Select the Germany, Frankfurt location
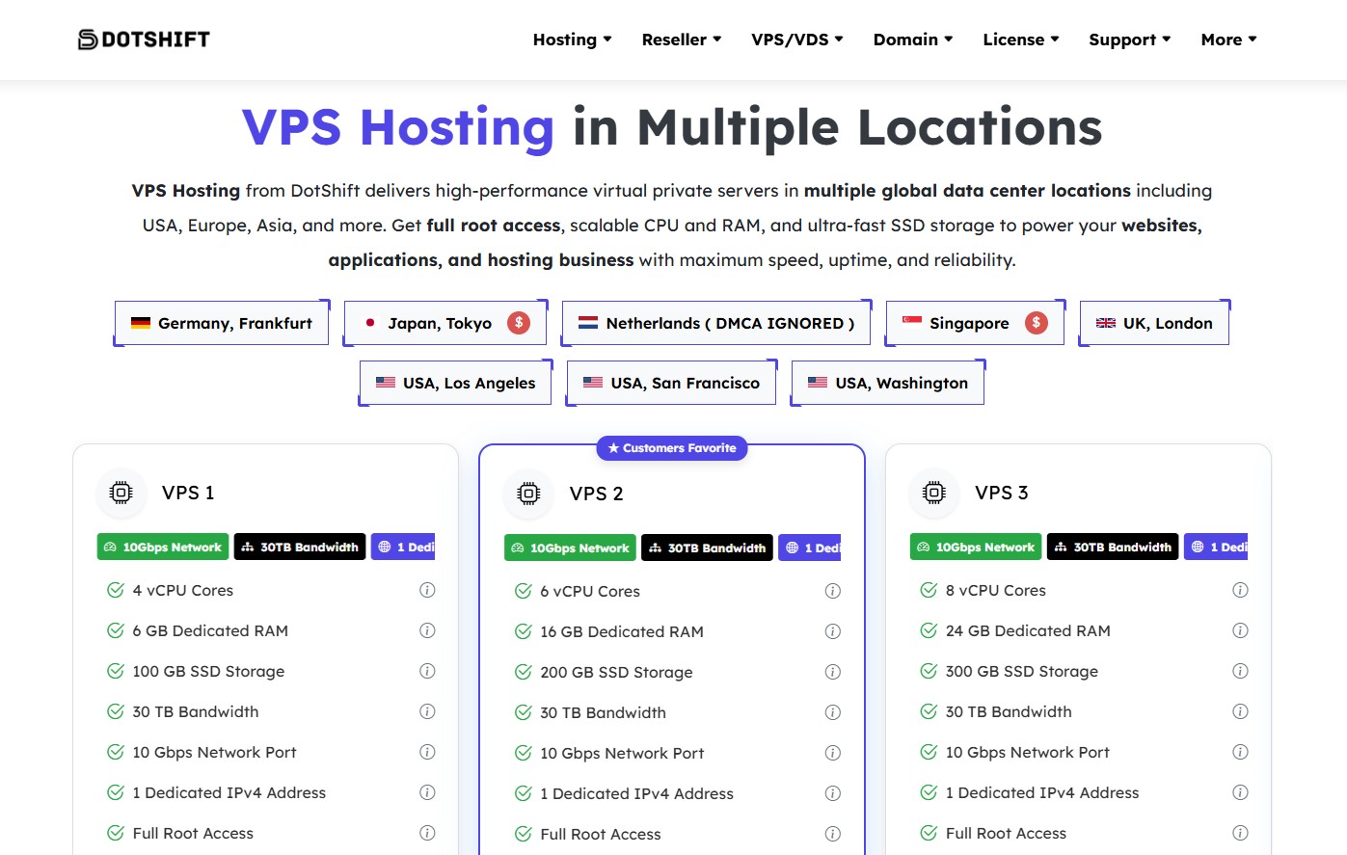This screenshot has width=1347, height=855. (222, 323)
